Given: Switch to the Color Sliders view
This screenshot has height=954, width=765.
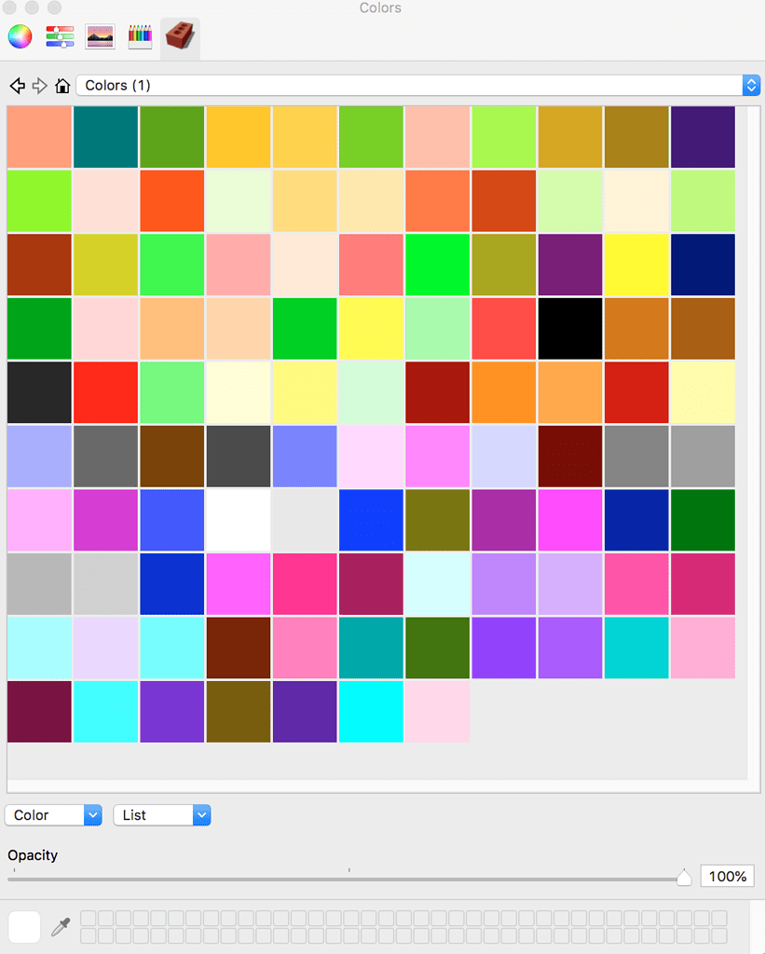Looking at the screenshot, I should point(60,36).
